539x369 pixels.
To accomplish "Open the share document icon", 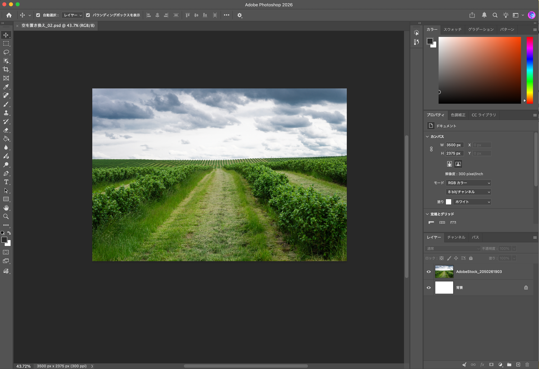I will [x=472, y=15].
